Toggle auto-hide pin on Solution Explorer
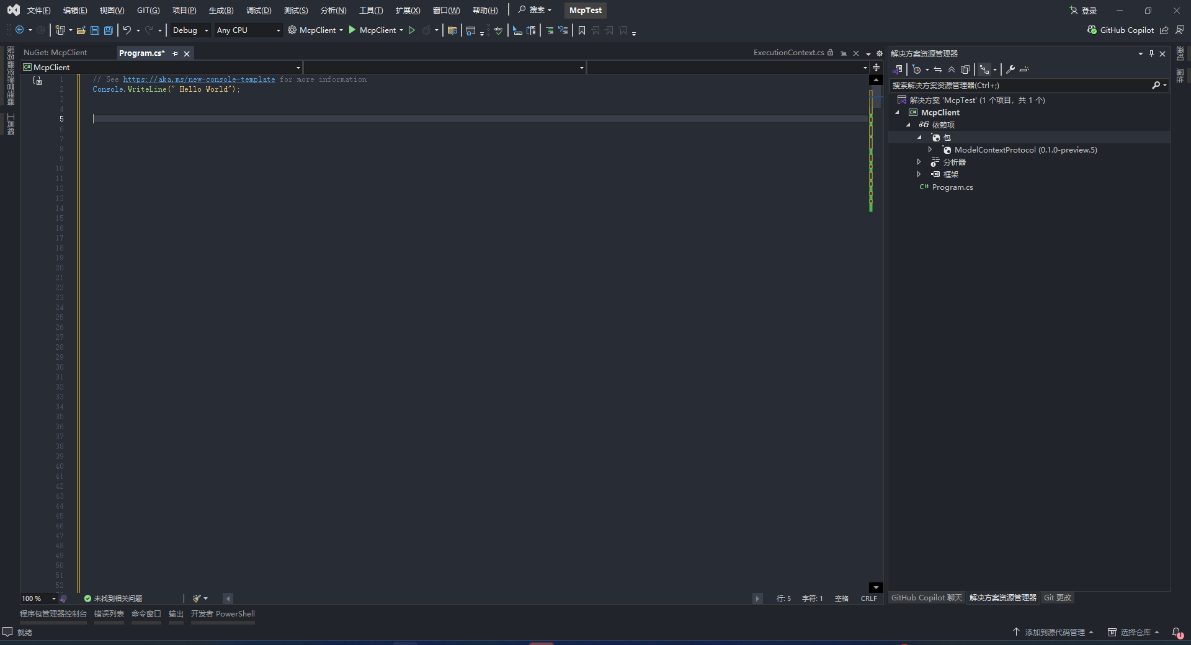Screen dimensions: 1191x645 [1152, 53]
